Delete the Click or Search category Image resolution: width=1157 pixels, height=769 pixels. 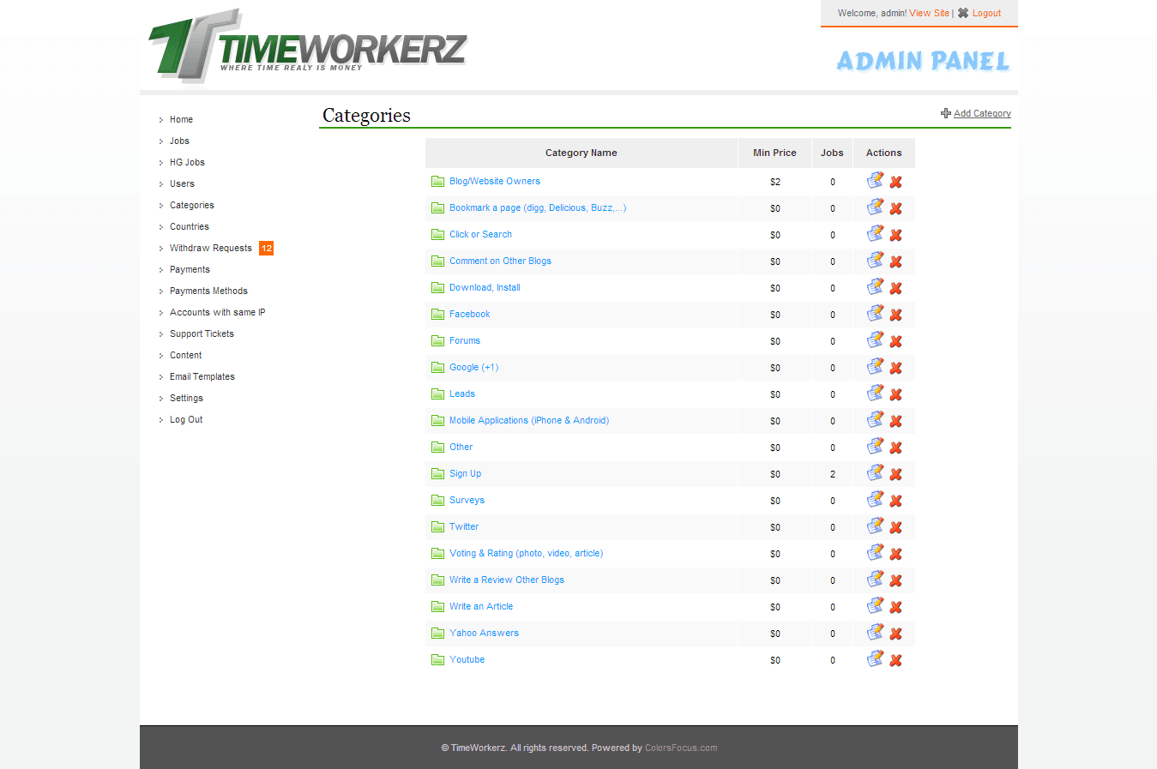click(895, 235)
